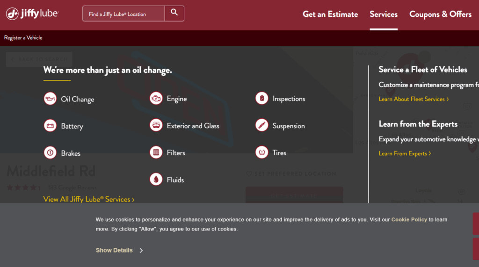Open the Brakes service icon

point(50,152)
